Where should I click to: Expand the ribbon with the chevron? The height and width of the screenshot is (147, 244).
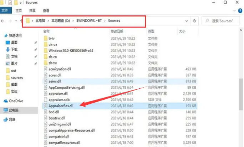tap(234, 11)
